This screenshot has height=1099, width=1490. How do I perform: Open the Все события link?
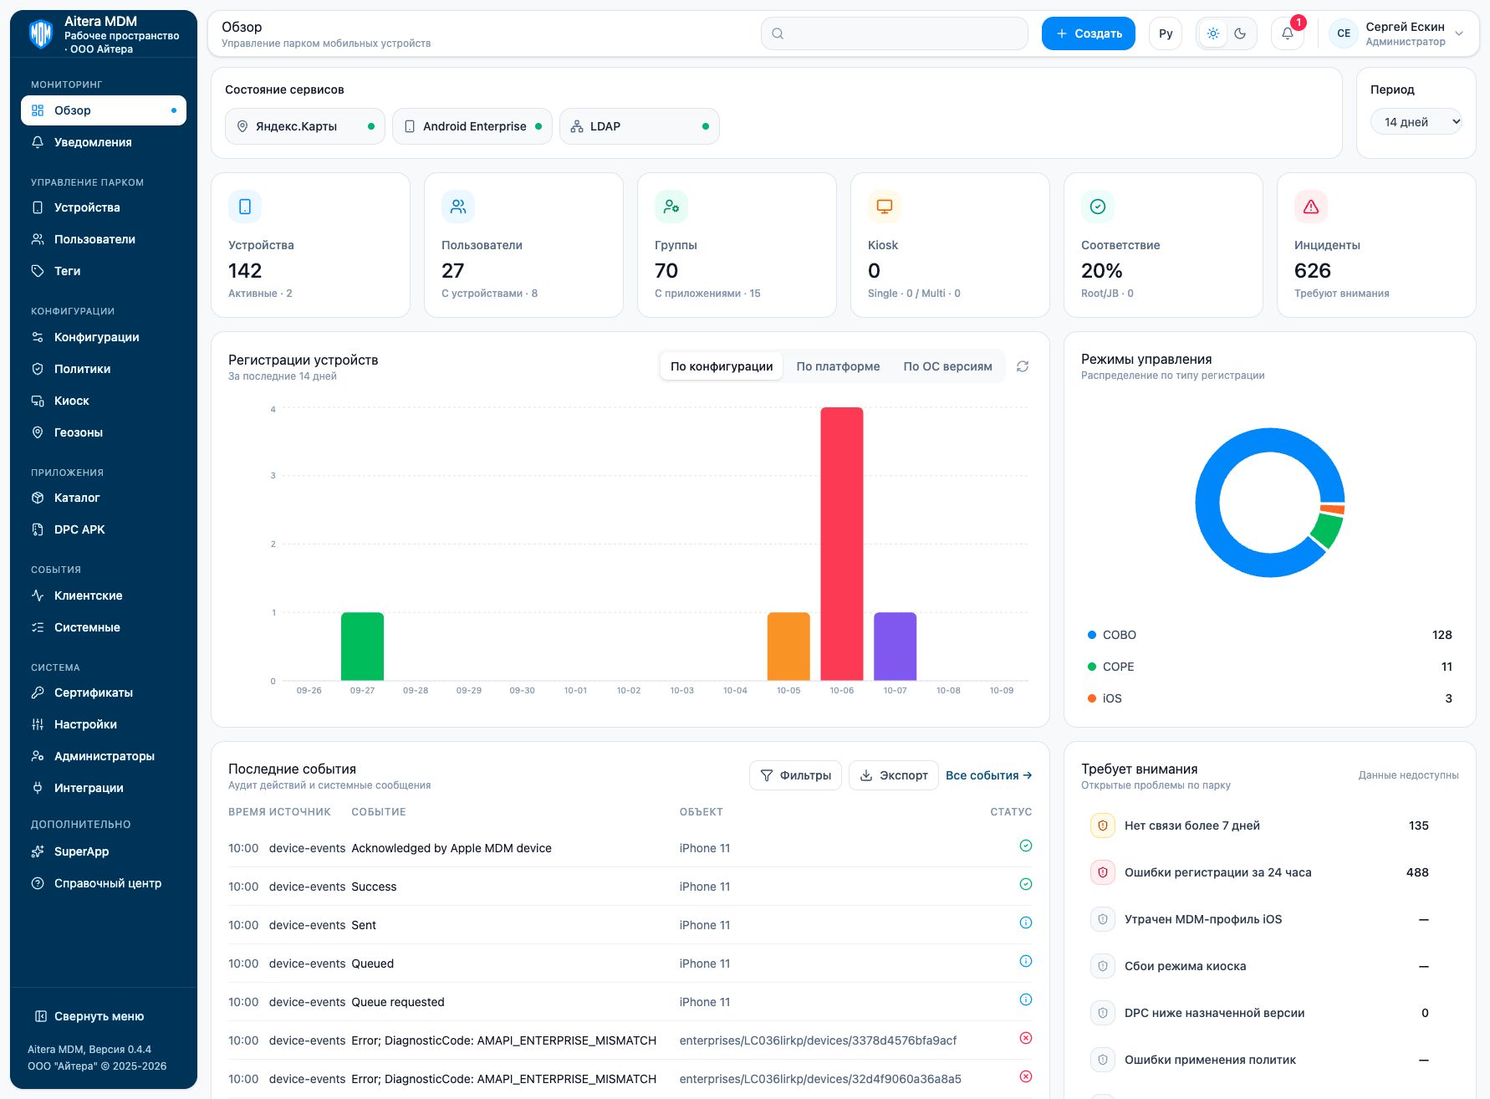tap(988, 775)
